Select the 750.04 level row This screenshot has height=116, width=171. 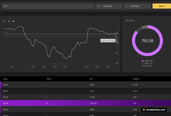click(85, 109)
